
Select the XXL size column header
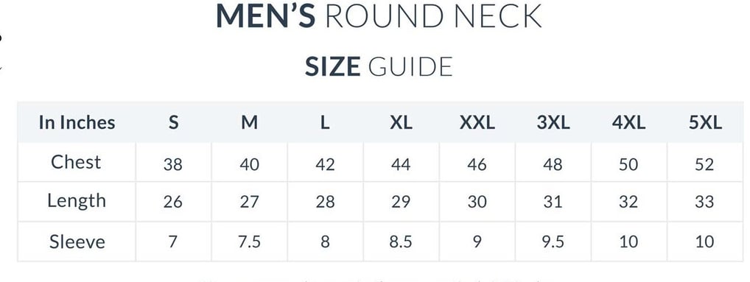477,123
